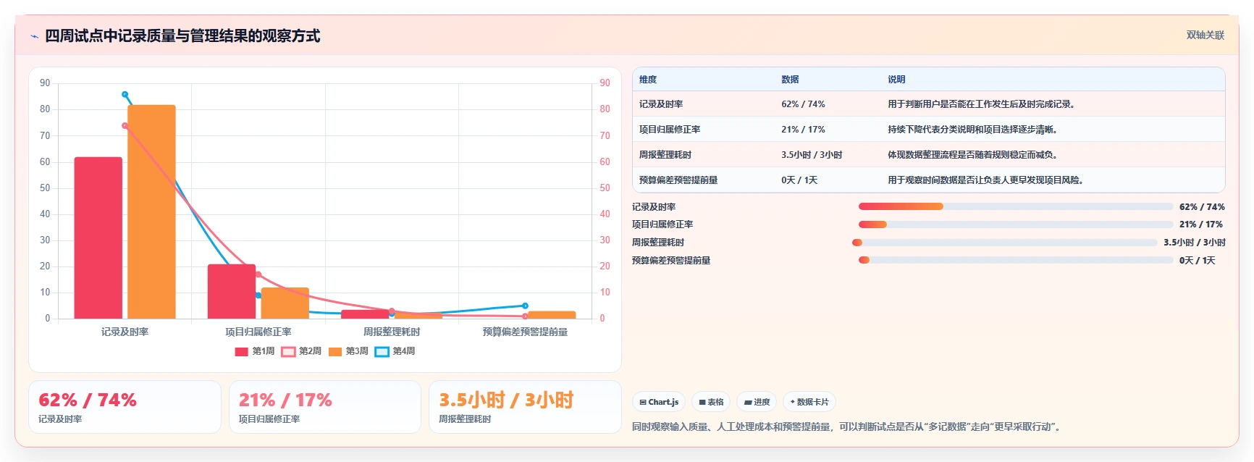Open the 62% / 74% 记录及时率 stat card
Screen dimensions: 1254x462
click(x=125, y=407)
